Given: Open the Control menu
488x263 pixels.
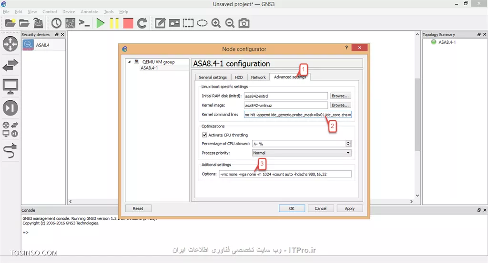Looking at the screenshot, I should tap(50, 12).
